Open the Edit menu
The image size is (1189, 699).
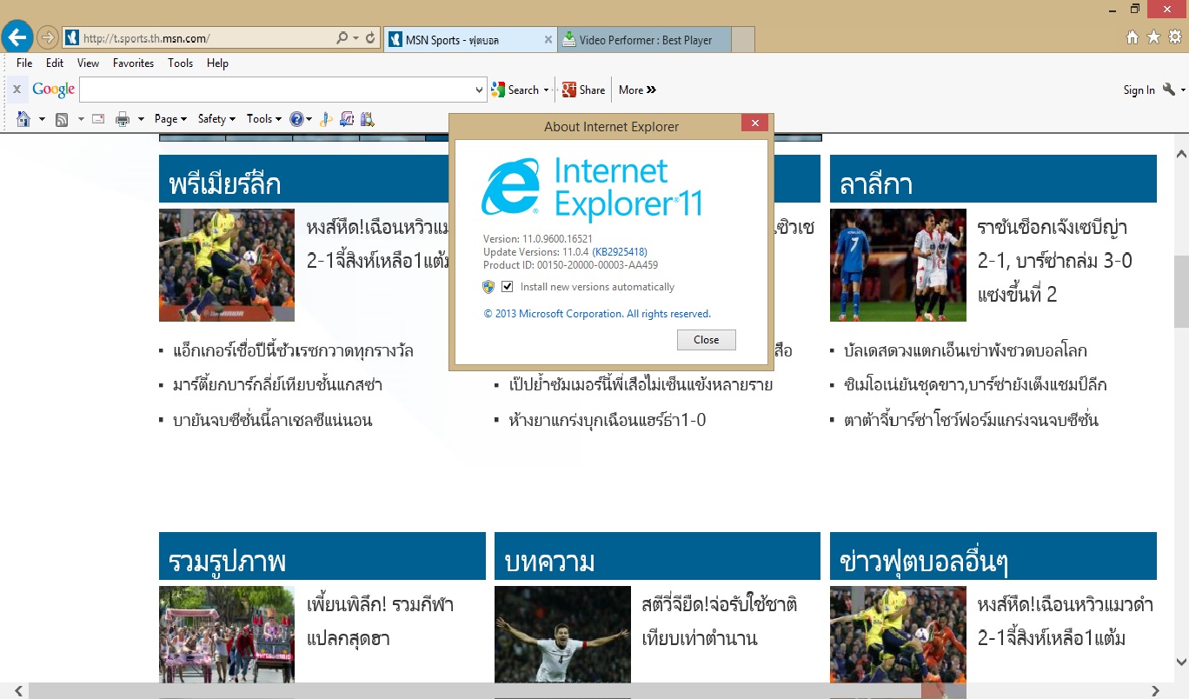[55, 63]
